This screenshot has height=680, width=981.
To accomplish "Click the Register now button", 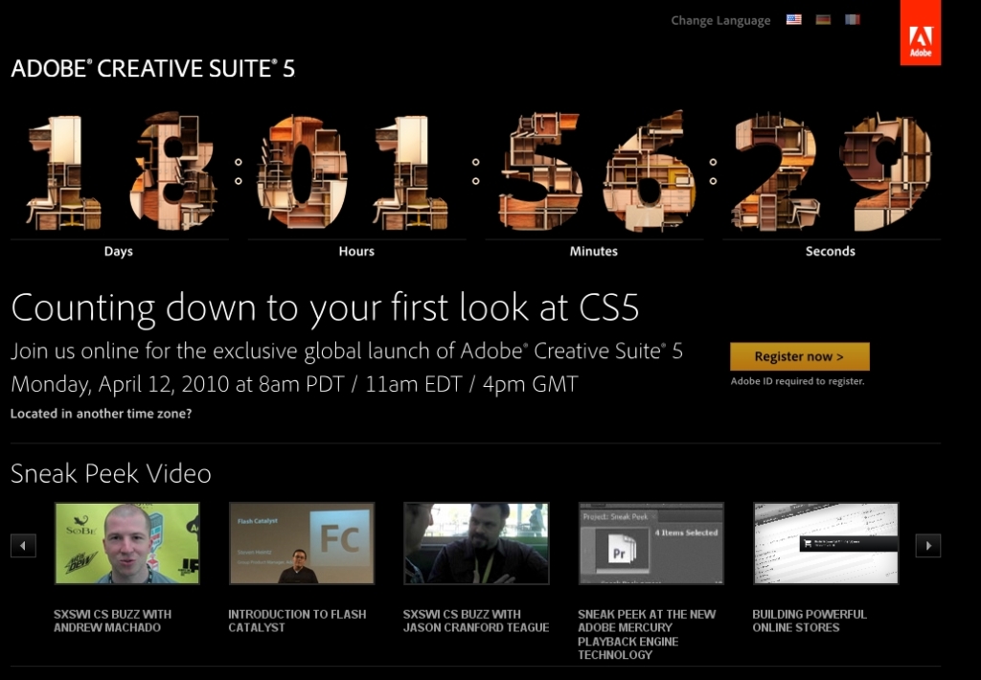I will click(800, 356).
